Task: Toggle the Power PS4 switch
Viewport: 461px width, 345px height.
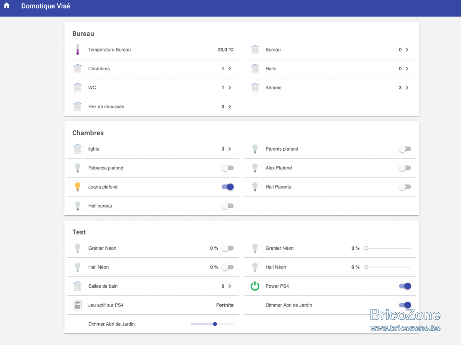Action: (405, 286)
